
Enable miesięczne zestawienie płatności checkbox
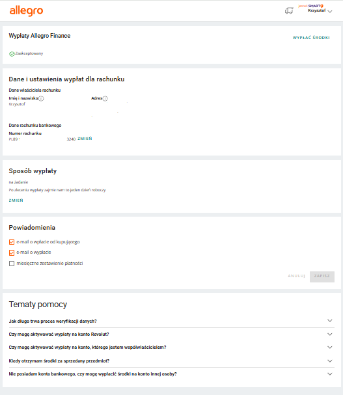click(12, 264)
